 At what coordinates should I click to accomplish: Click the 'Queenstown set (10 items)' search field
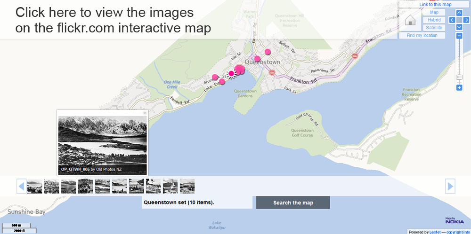pyautogui.click(x=197, y=203)
